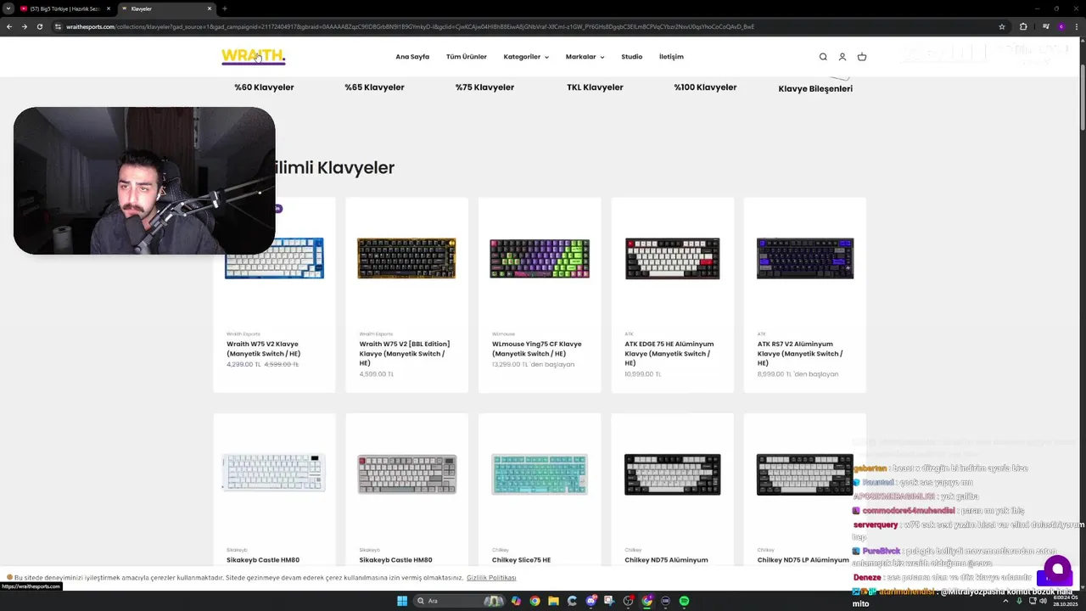1086x611 pixels.
Task: Select Klavye Bileşenleri category
Action: [x=815, y=88]
